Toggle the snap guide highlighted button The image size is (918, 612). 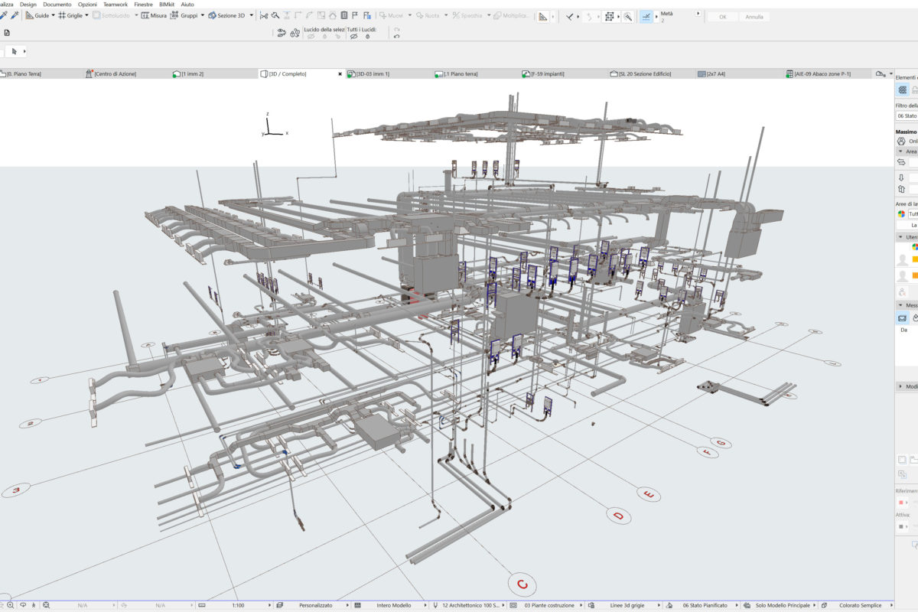point(646,16)
